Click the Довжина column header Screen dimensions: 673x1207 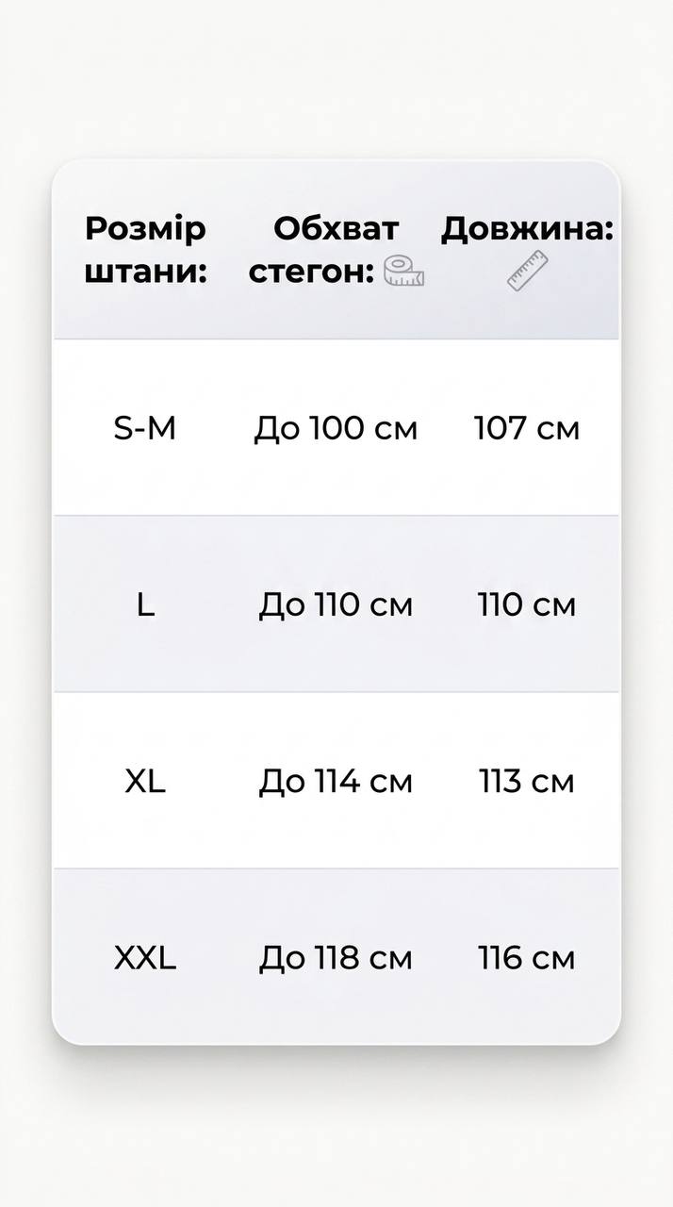point(528,229)
